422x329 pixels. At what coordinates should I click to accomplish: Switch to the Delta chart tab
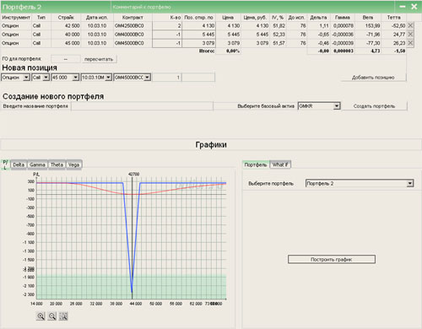[x=19, y=164]
